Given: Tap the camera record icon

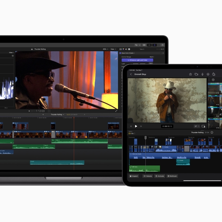Looking at the screenshot, I should click(196, 74).
